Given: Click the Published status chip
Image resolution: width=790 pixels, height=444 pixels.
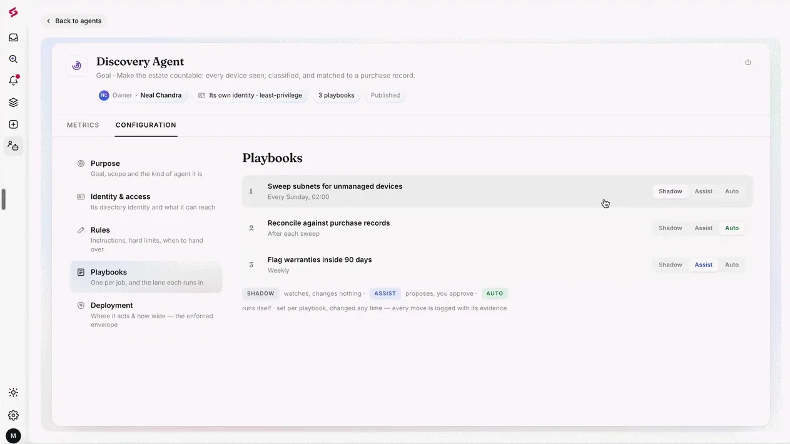Looking at the screenshot, I should tap(385, 96).
